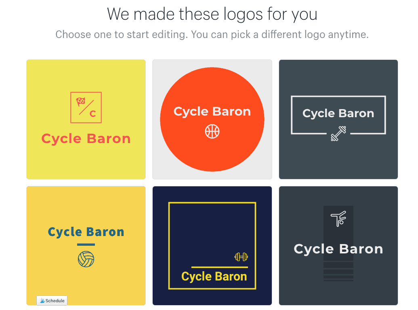Click the blue volleyball icon
The height and width of the screenshot is (310, 418).
coord(86,259)
